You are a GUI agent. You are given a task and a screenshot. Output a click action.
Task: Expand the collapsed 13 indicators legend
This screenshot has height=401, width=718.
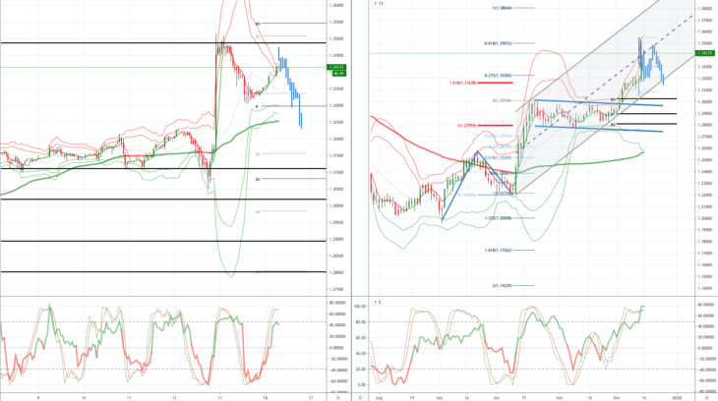(379, 3)
